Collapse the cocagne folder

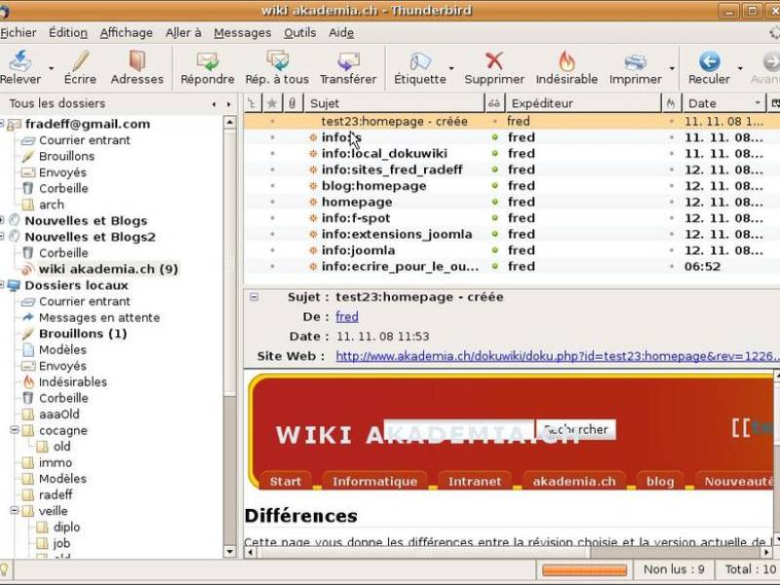pyautogui.click(x=15, y=430)
